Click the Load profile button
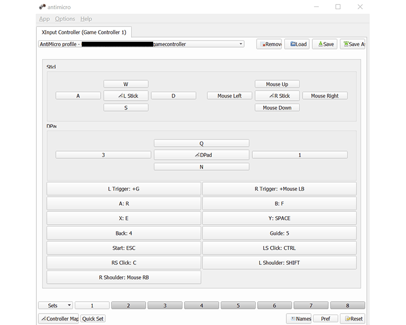Image resolution: width=406 pixels, height=325 pixels. point(297,44)
